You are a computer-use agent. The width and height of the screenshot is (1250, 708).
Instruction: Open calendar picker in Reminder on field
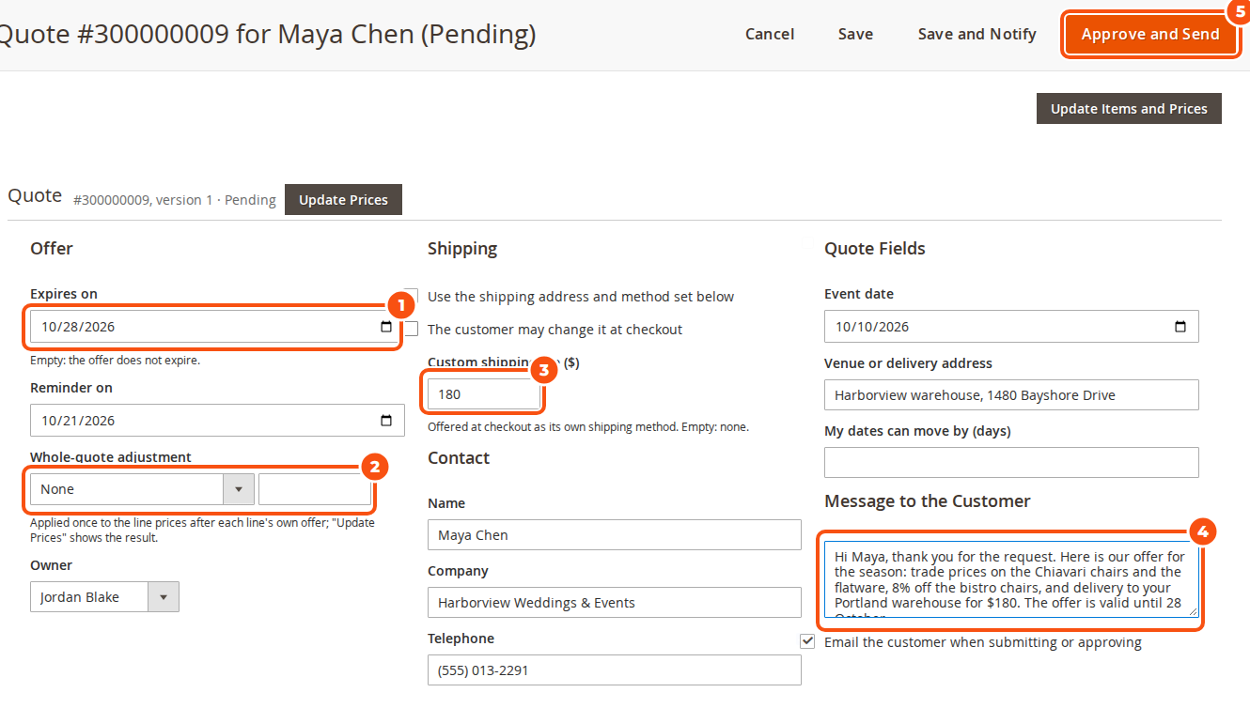(385, 421)
